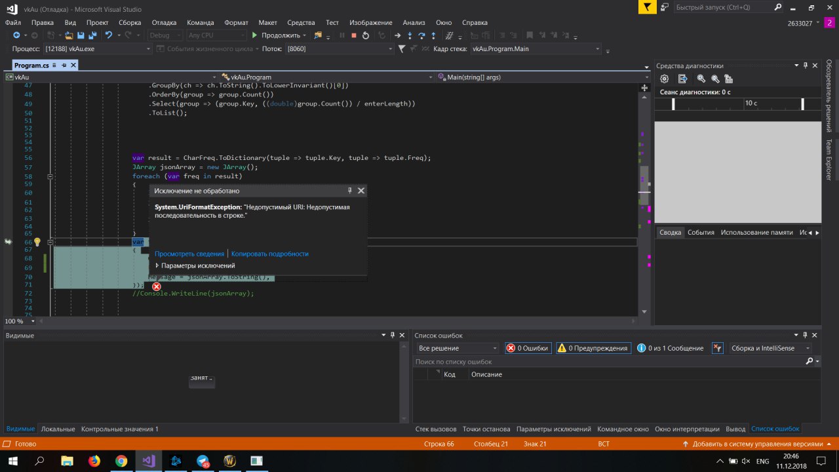Click the lightbulb quick actions icon
Image resolution: width=839 pixels, height=472 pixels.
coord(37,242)
